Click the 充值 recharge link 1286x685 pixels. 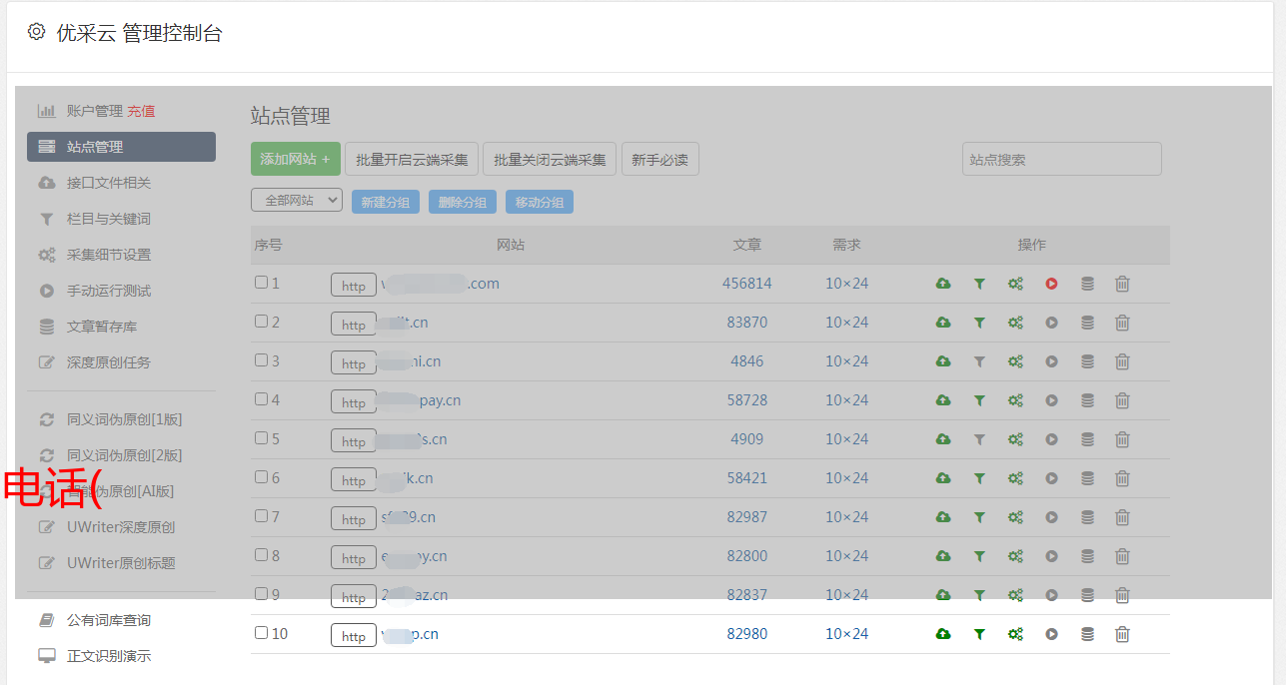coord(141,111)
